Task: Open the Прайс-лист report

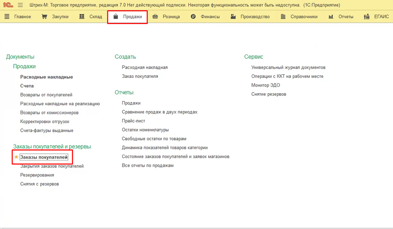Action: (134, 121)
